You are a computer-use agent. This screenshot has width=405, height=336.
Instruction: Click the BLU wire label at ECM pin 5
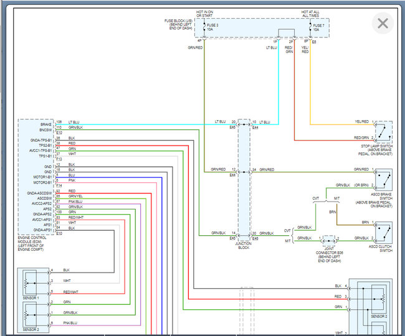tap(72, 175)
